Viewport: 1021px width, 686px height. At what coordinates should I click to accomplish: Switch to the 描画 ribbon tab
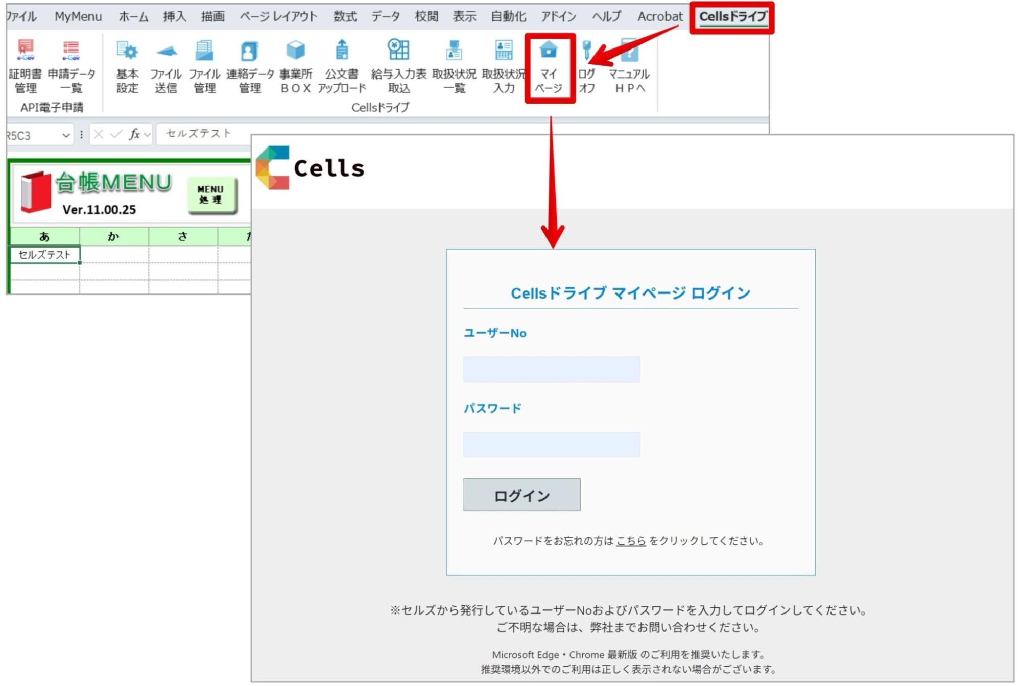tap(212, 16)
